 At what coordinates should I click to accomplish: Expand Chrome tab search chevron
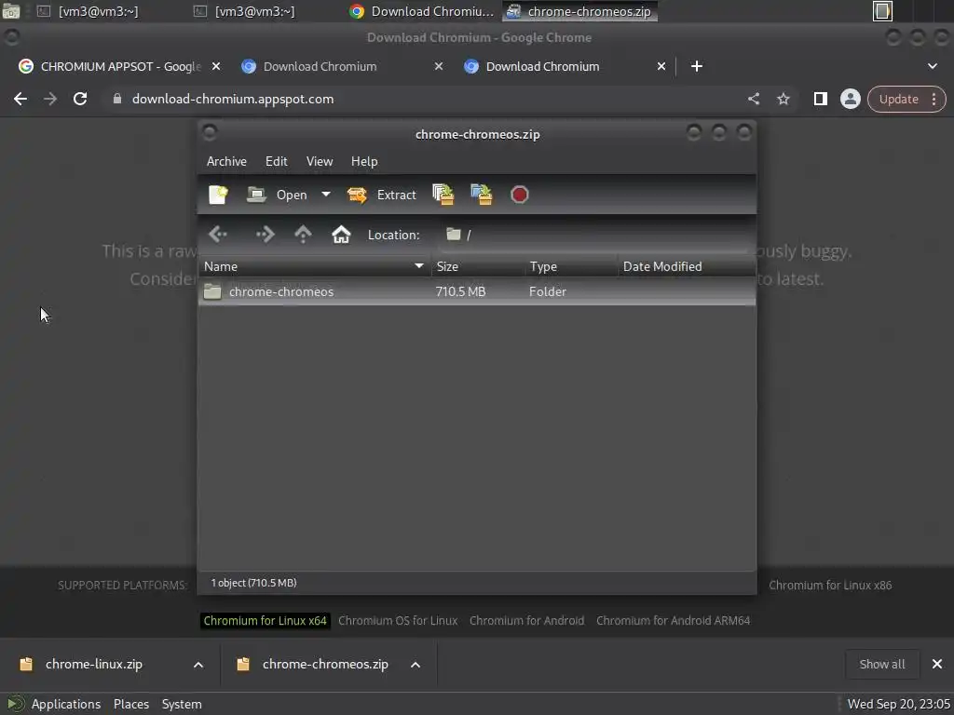(932, 66)
